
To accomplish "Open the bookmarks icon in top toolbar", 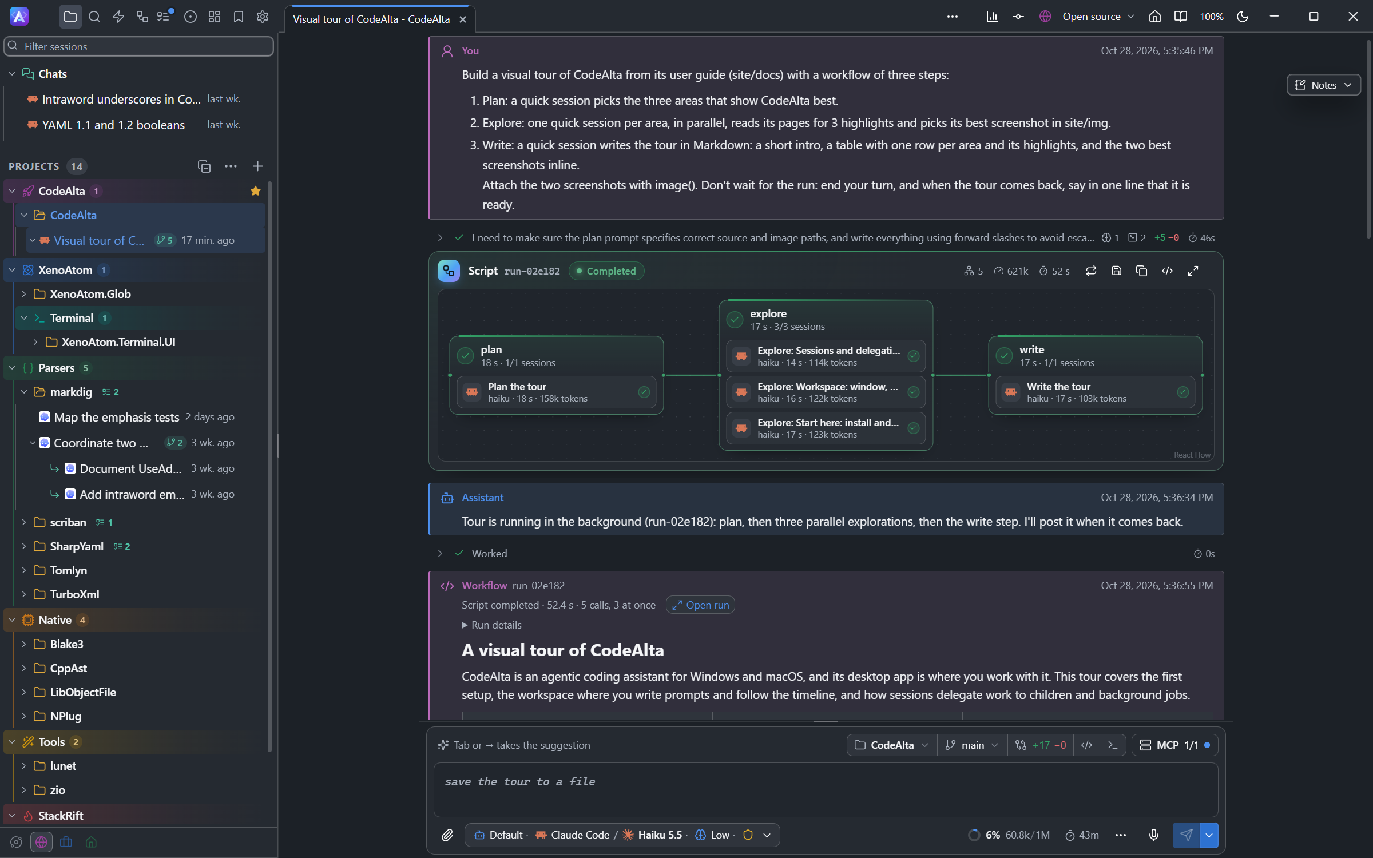I will [239, 17].
